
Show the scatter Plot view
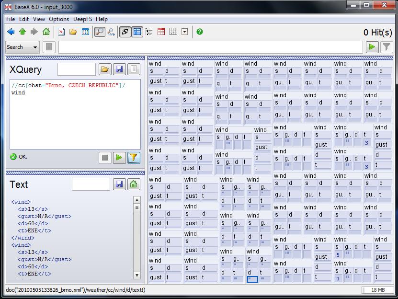tap(173, 32)
